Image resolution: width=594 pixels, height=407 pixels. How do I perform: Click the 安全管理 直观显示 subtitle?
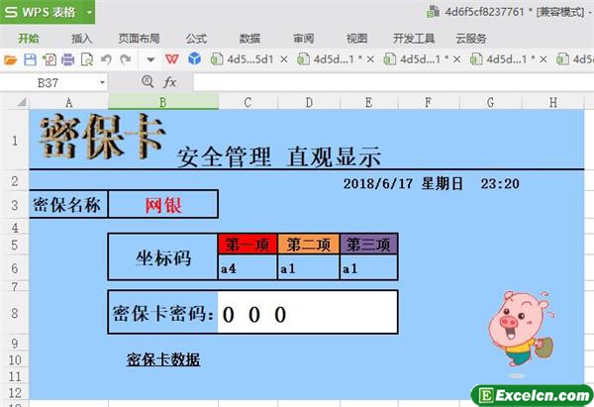click(x=279, y=156)
